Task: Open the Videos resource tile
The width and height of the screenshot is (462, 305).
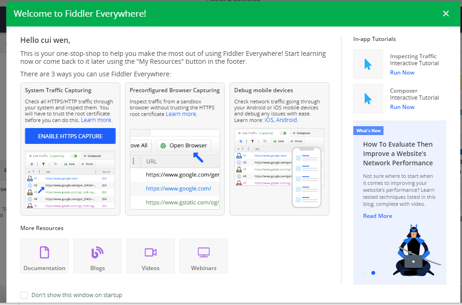Action: (x=150, y=256)
